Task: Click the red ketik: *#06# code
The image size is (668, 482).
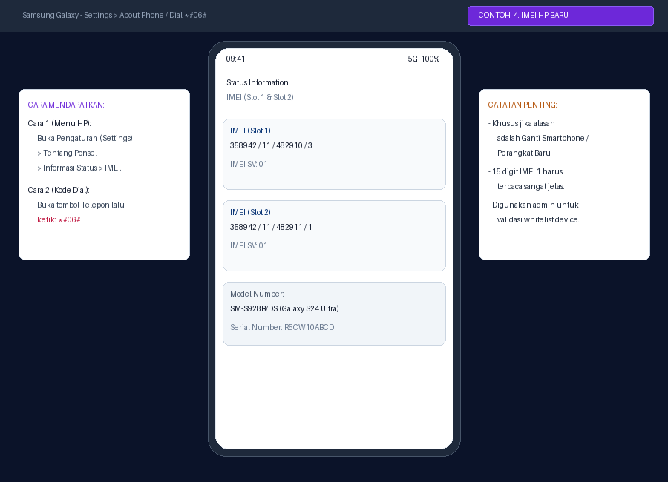Action: click(x=59, y=220)
